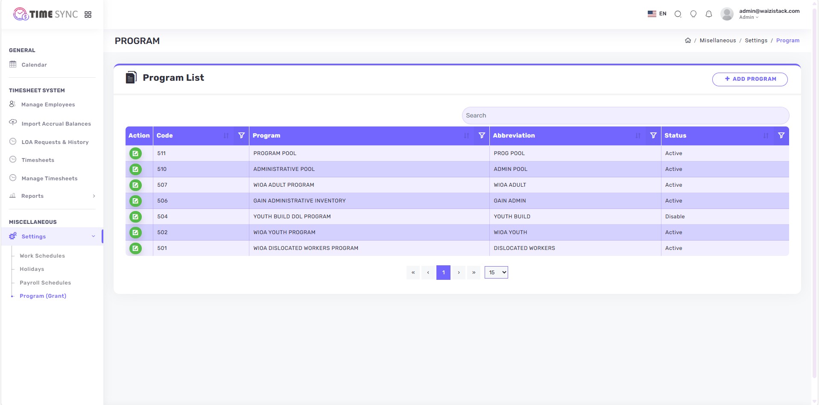Click the Calendar sidebar icon
The image size is (819, 405).
13,65
